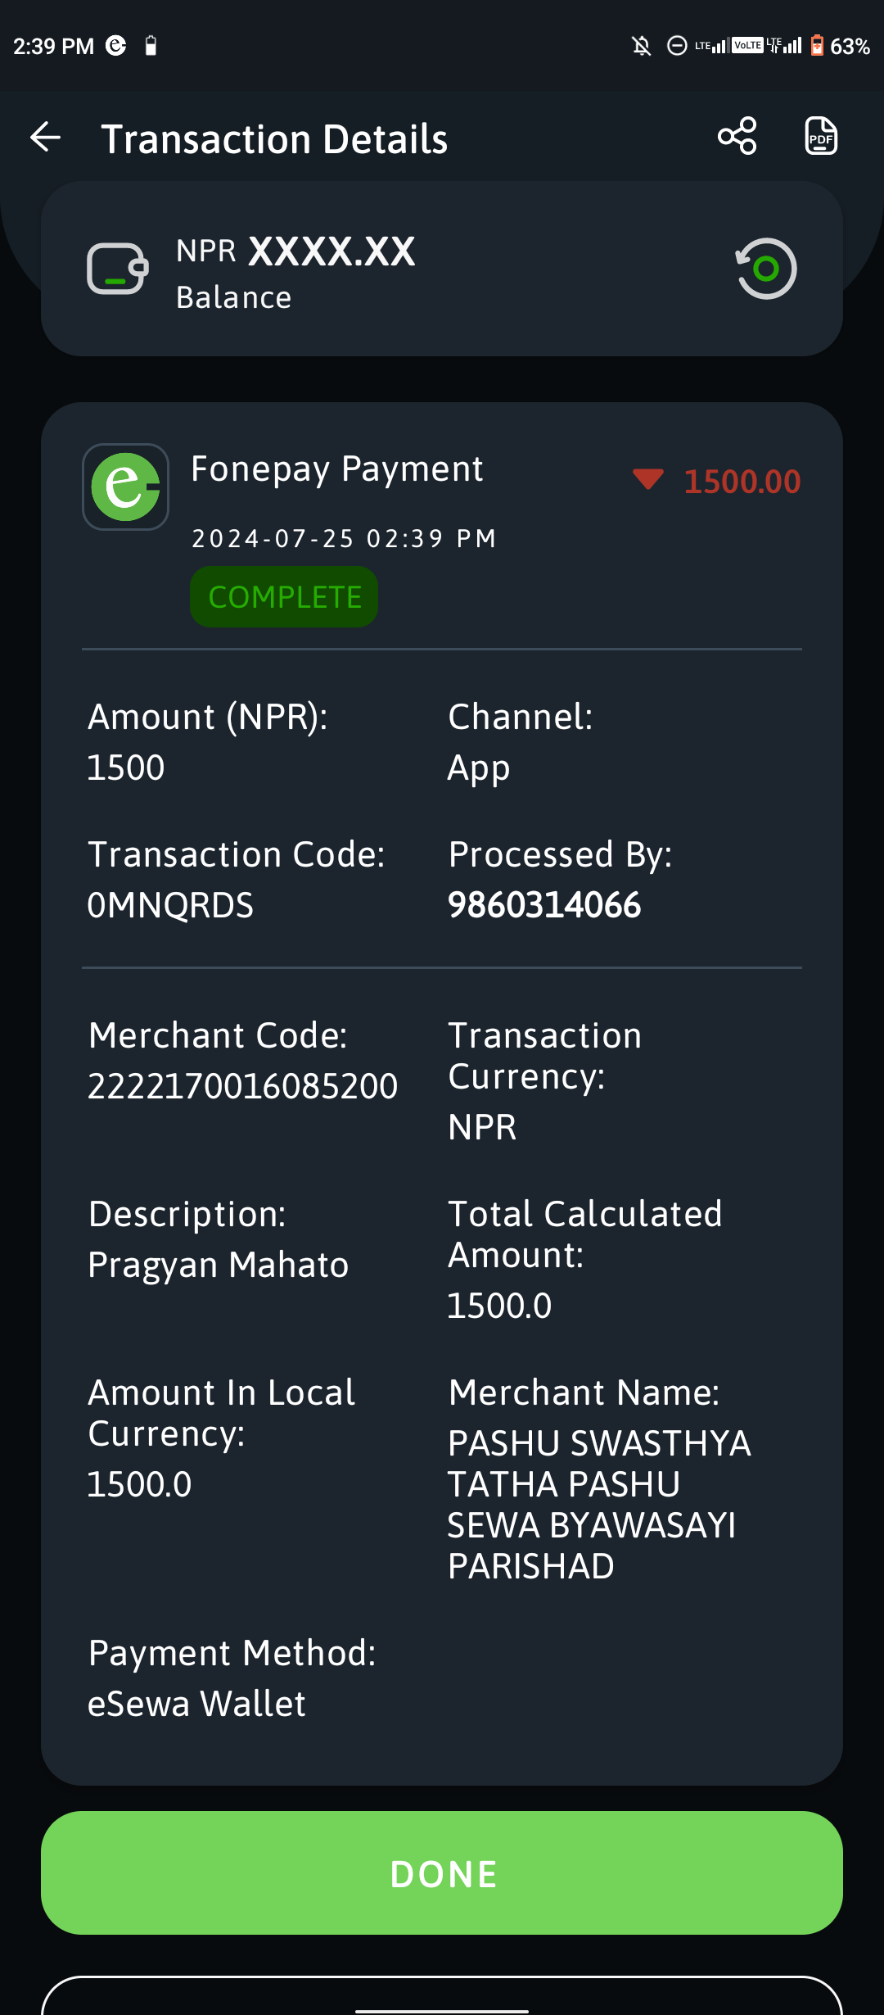Tap the outlined button below DONE

(442, 1996)
